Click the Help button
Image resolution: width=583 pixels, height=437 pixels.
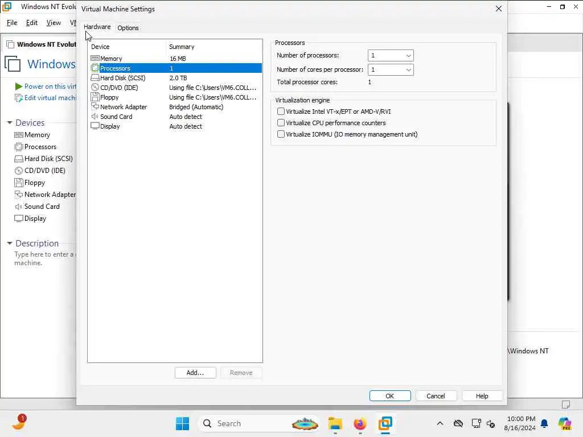(x=482, y=396)
